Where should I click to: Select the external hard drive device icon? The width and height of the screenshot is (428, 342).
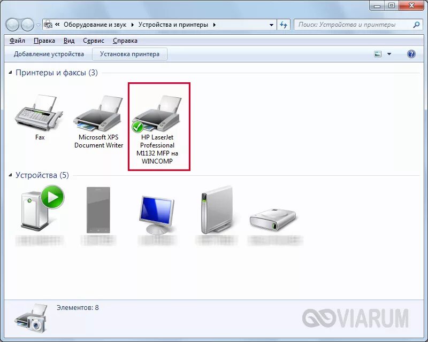(272, 220)
